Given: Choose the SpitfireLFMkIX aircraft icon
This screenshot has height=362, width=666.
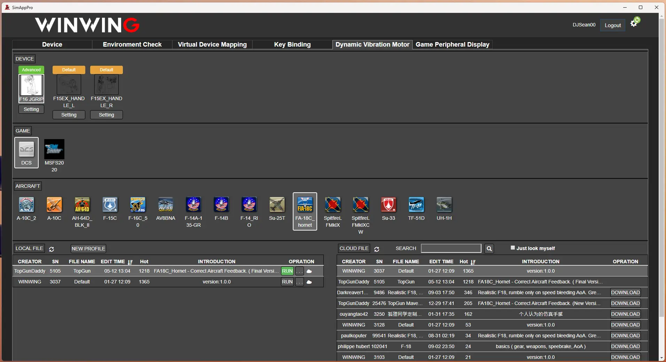Looking at the screenshot, I should coord(333,205).
